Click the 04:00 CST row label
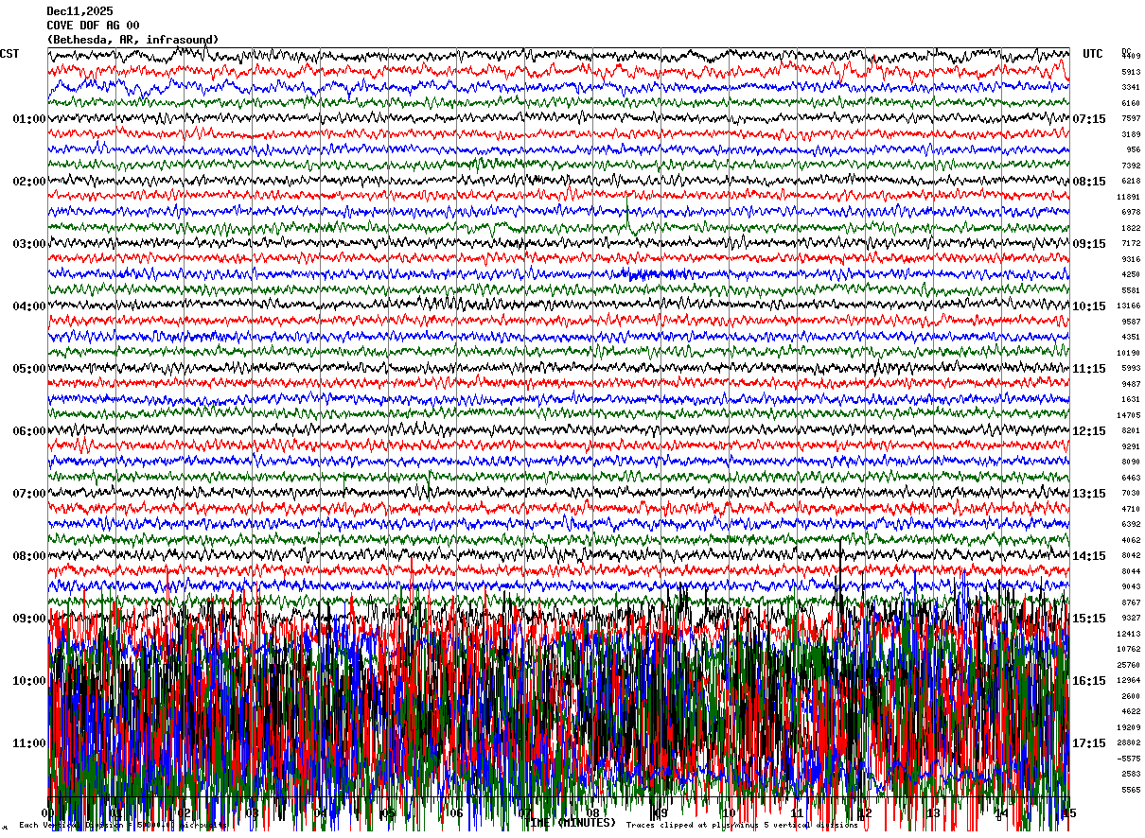 coord(28,306)
